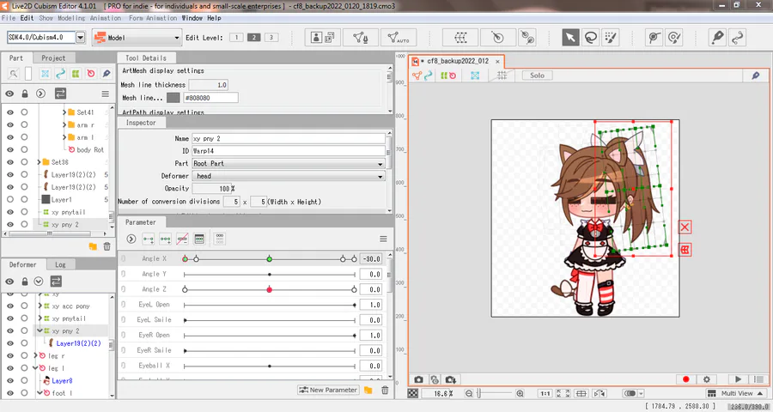Add three key points to parameter
This screenshot has height=412, width=773.
tap(165, 239)
